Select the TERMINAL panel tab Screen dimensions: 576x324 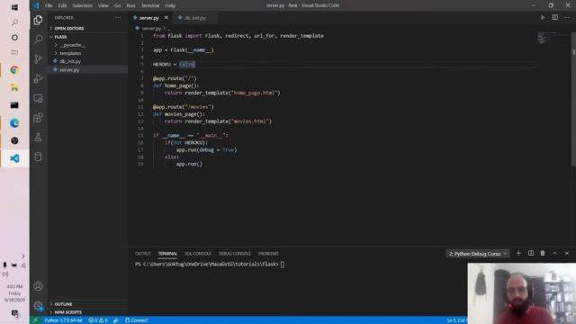click(167, 254)
